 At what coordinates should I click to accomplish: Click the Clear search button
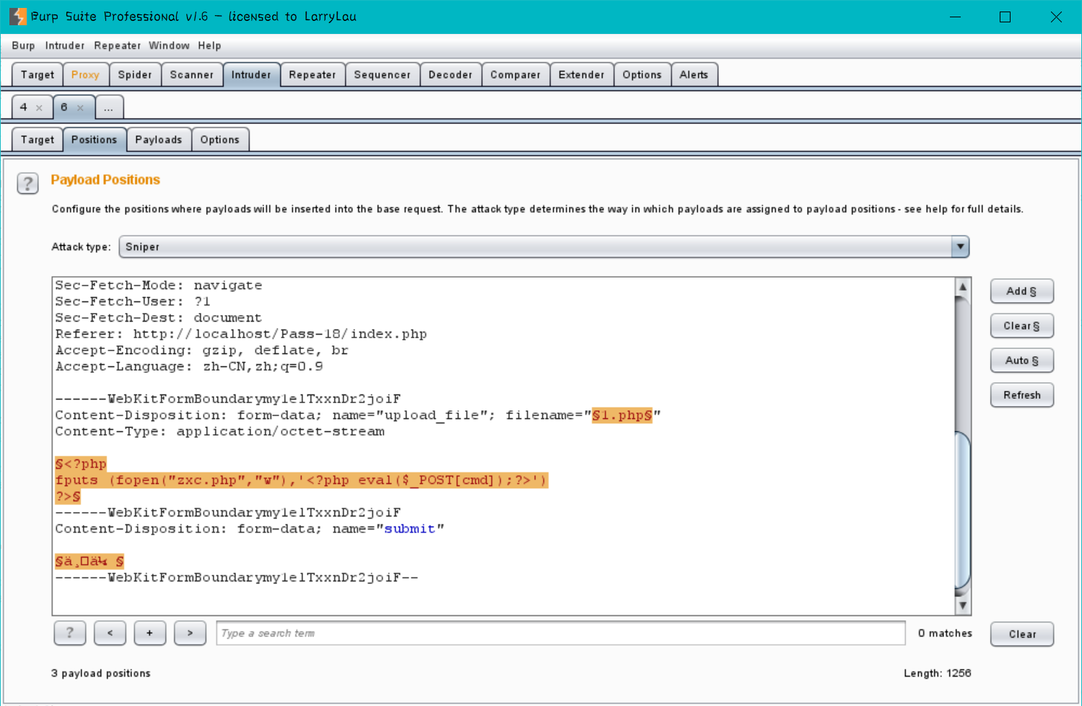pyautogui.click(x=1022, y=634)
